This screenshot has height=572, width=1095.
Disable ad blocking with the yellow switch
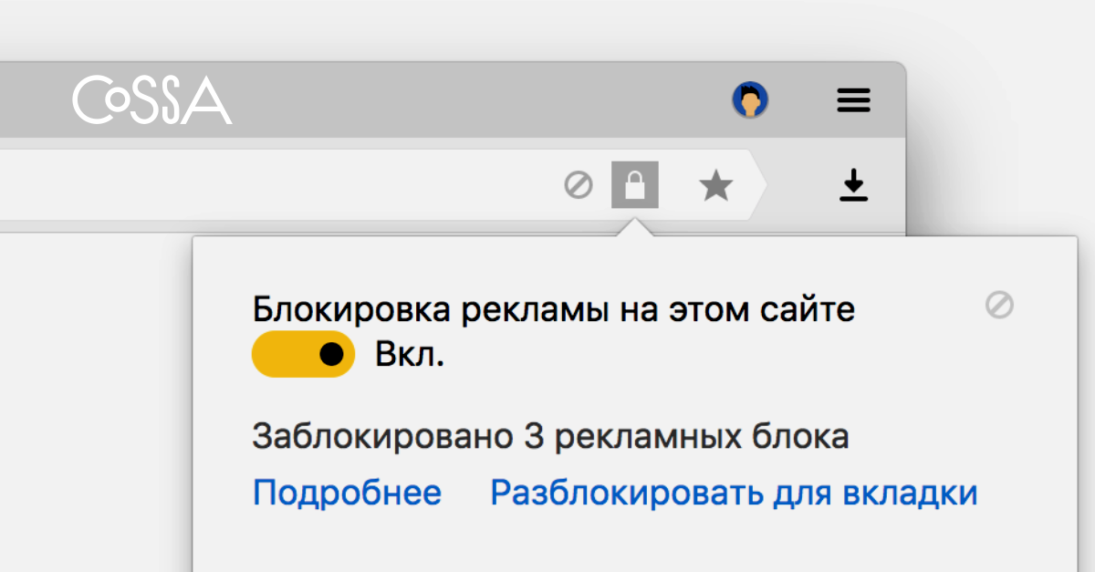[303, 354]
